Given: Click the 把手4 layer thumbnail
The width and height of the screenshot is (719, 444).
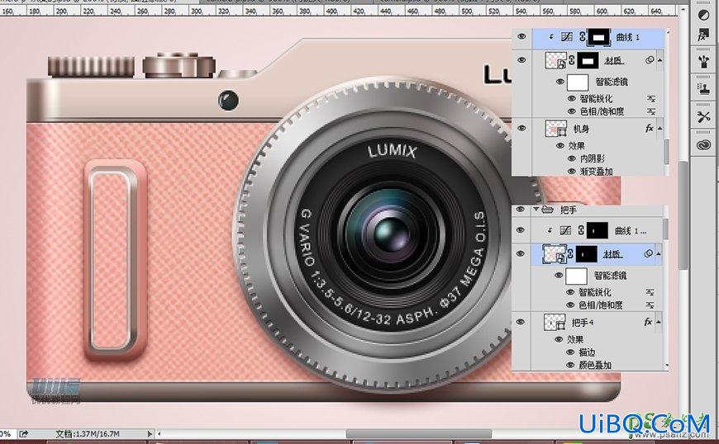Looking at the screenshot, I should pos(555,322).
